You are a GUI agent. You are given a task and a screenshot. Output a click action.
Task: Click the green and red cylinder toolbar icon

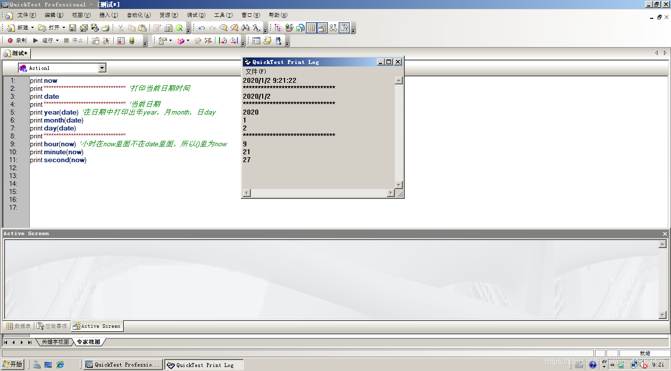132,41
